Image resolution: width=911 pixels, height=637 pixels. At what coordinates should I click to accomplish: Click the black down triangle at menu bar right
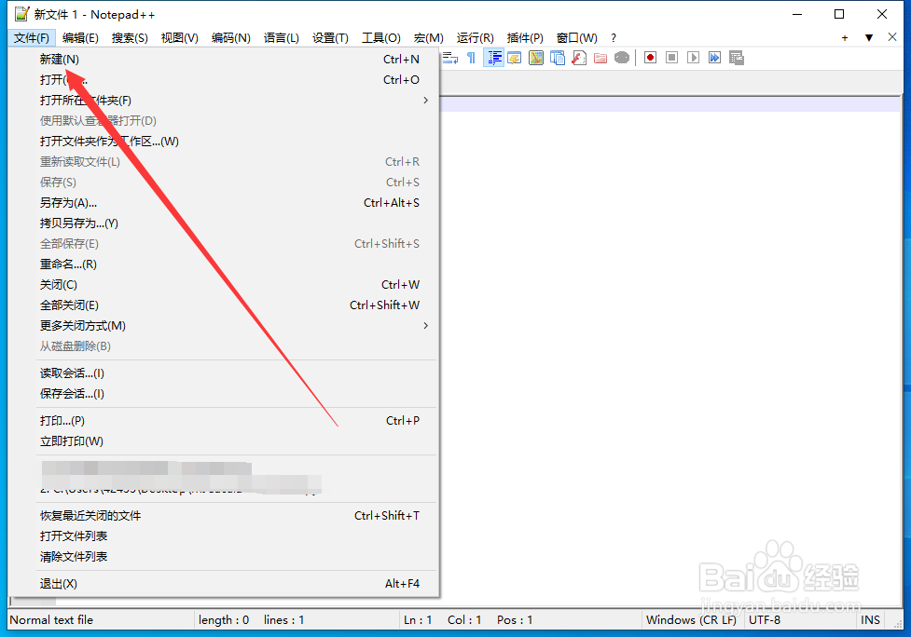click(869, 37)
